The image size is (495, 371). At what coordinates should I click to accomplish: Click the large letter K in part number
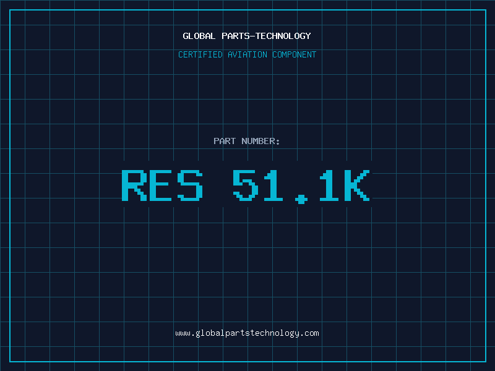pos(357,185)
